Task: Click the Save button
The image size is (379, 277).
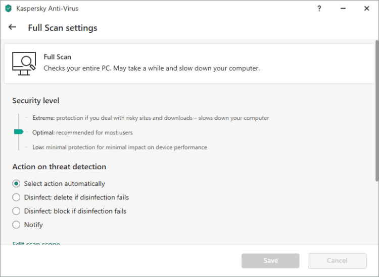Action: coord(270,261)
